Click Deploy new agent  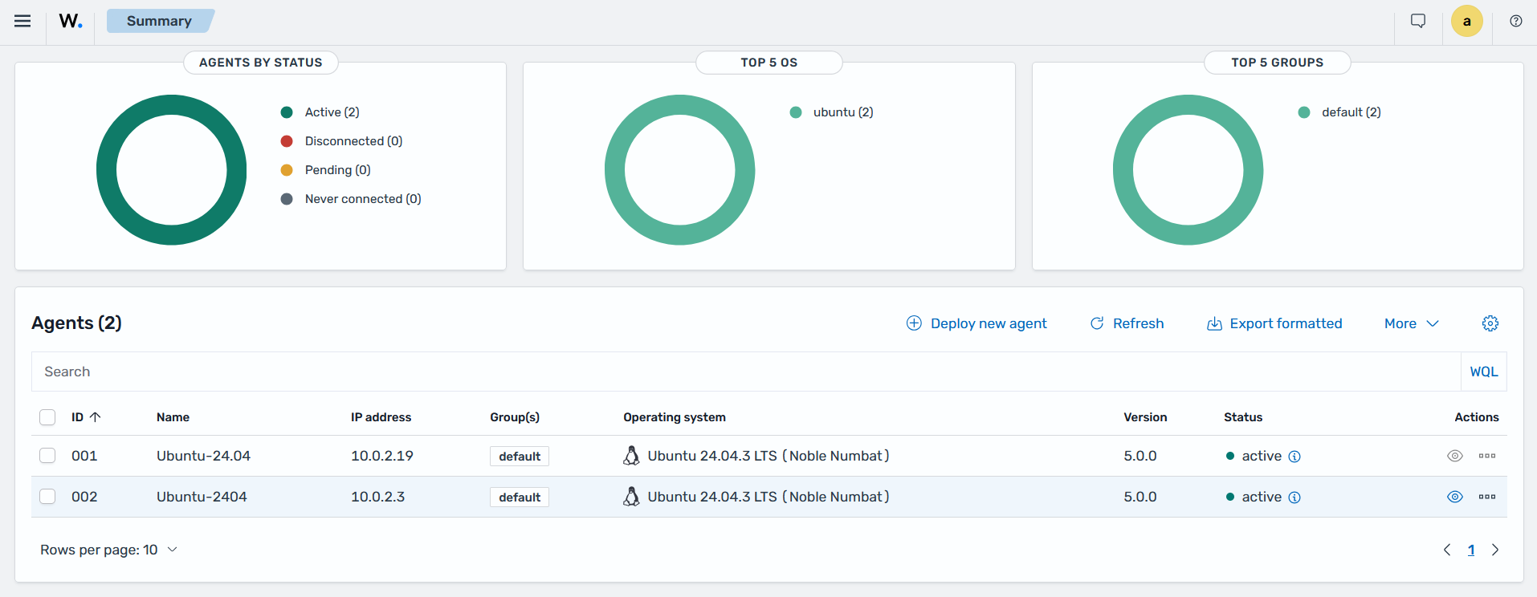point(976,323)
